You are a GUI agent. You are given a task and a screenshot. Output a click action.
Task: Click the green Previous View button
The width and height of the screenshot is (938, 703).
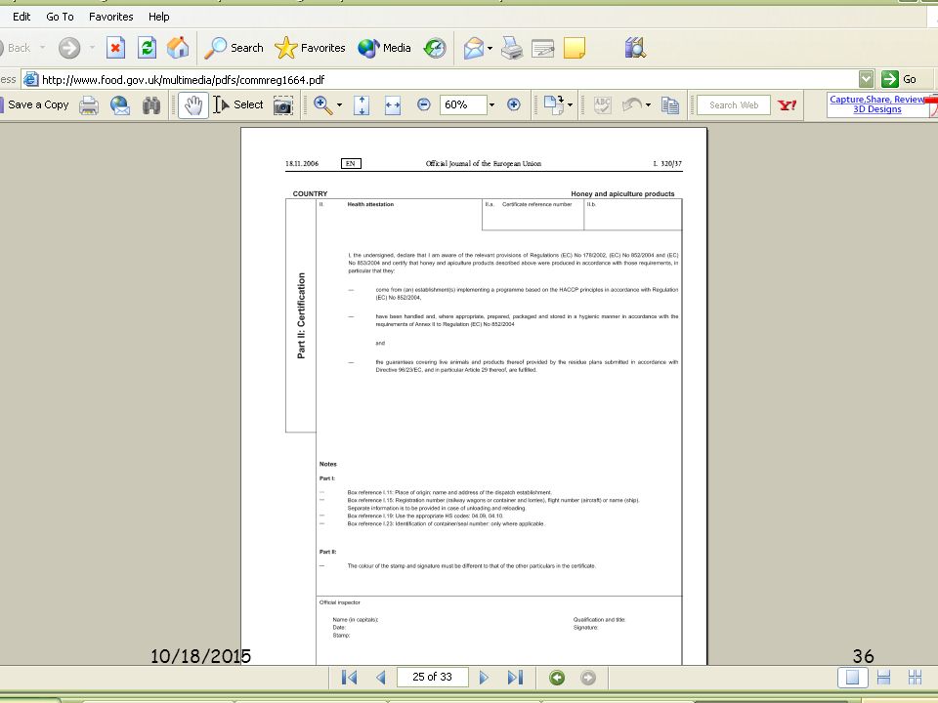557,678
